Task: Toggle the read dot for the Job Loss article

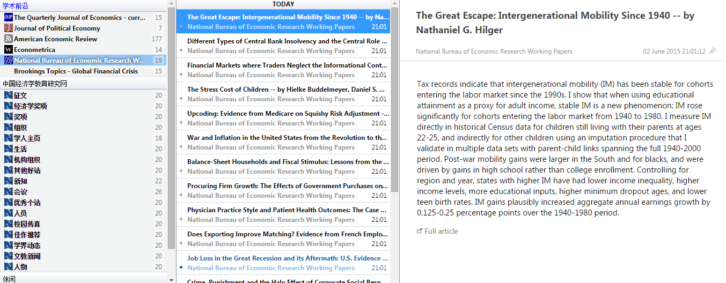Action: coord(181,267)
